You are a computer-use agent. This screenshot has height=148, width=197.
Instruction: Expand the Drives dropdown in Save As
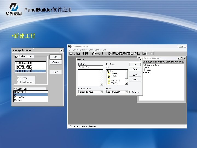(x=126, y=92)
